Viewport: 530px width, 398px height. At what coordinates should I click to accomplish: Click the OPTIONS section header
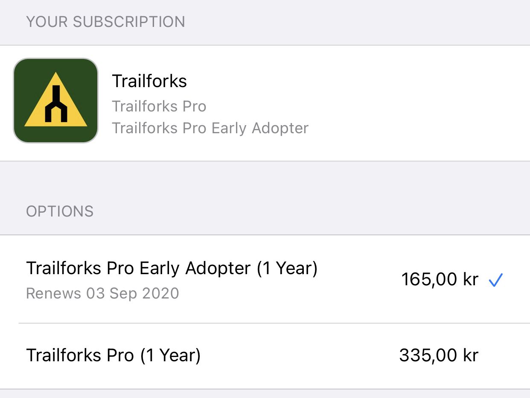point(60,211)
